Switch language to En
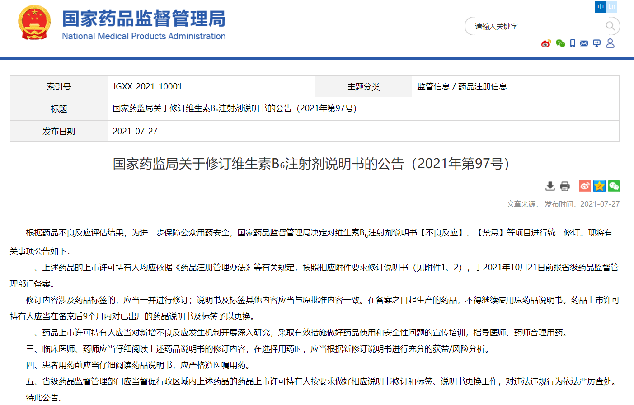The image size is (634, 405). click(611, 7)
